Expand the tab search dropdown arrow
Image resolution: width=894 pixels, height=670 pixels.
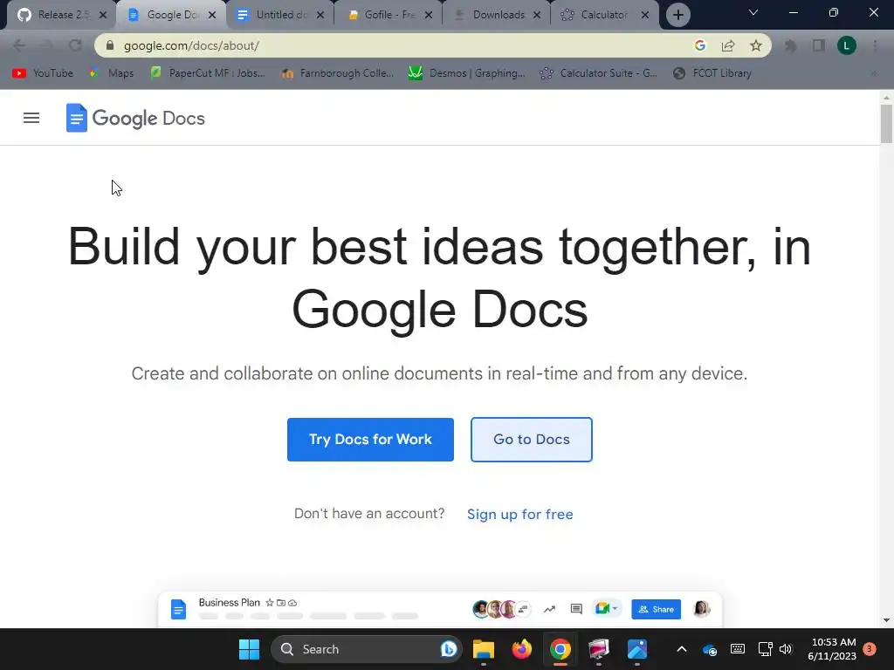753,12
